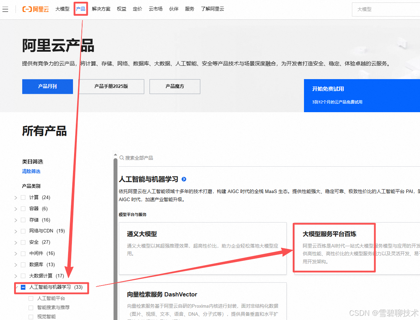Check the 智能搜索与推荐 sub-checkbox

tap(31, 308)
